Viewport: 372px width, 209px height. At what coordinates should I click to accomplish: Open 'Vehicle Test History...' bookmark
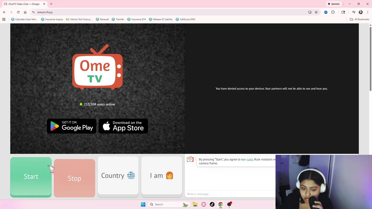[x=79, y=19]
